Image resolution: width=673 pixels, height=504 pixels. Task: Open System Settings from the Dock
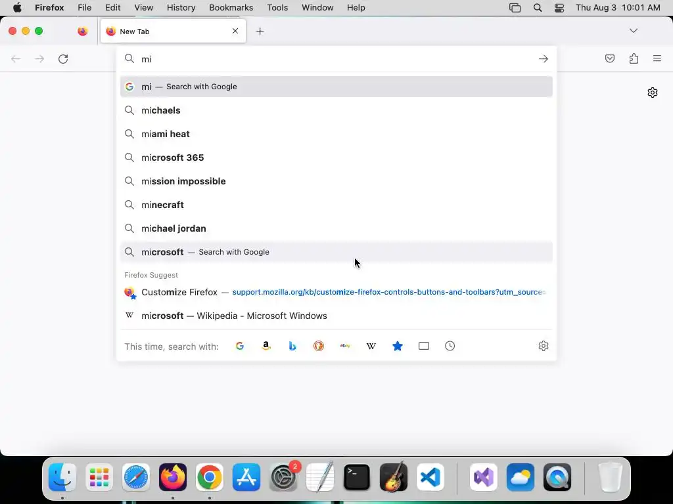coord(283,477)
